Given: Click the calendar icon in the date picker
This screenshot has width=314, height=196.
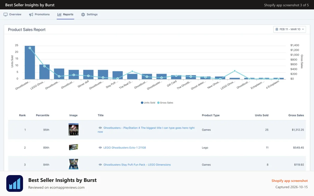Looking at the screenshot, I should pos(277,29).
